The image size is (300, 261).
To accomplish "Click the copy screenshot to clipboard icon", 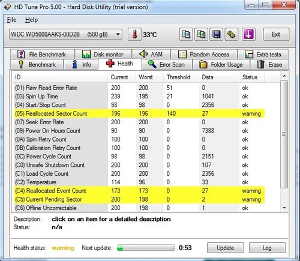I will (201, 34).
